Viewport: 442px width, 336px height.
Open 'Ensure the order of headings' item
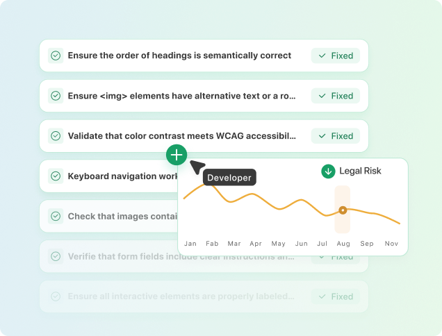(179, 56)
